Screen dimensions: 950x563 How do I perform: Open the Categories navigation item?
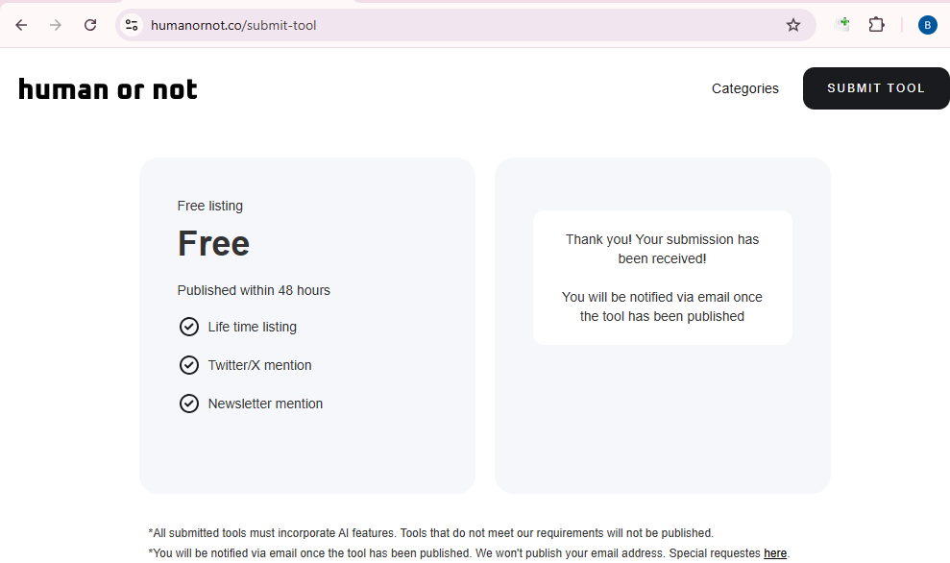[x=744, y=88]
